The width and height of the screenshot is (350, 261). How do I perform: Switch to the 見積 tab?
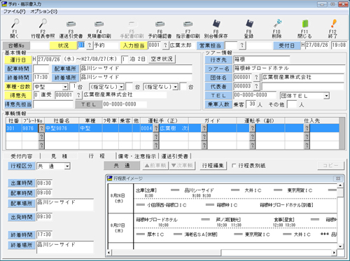(59, 156)
